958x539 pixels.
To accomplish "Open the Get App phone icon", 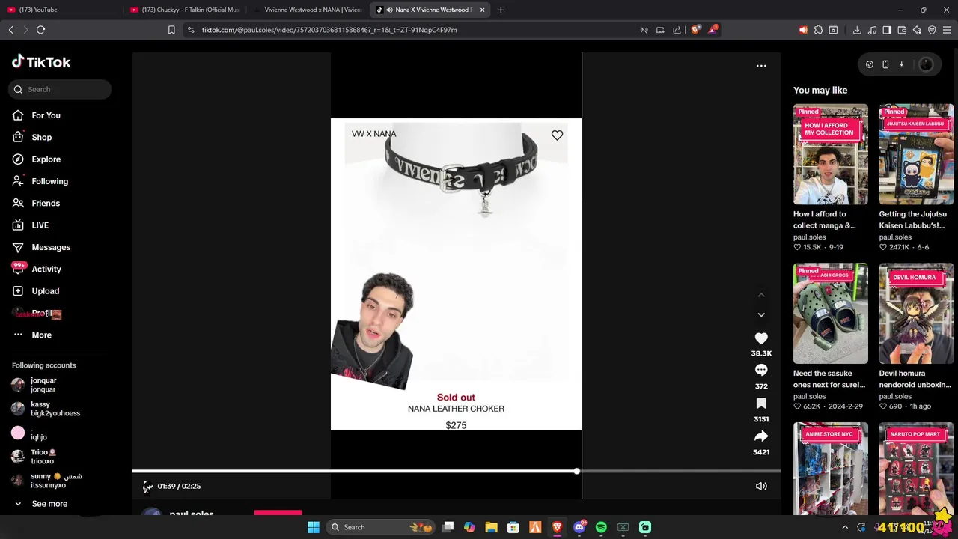I will pos(885,64).
